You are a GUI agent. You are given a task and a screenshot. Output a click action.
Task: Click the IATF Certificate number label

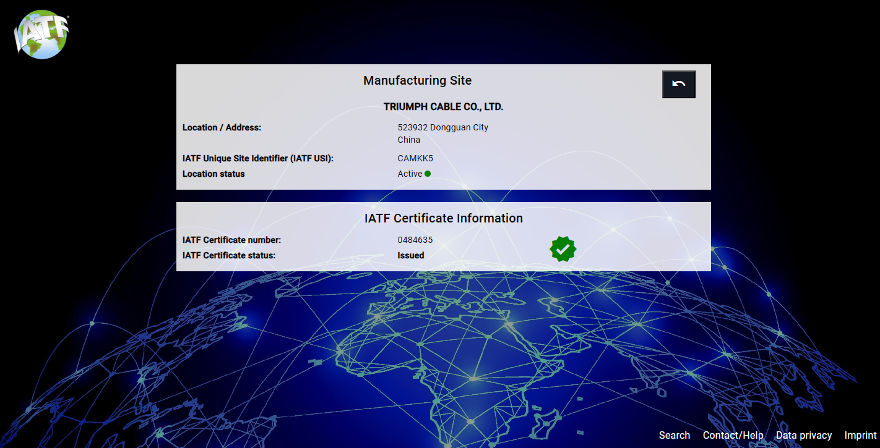(231, 240)
